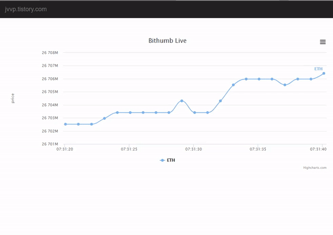Viewport: 333px width, 235px height.
Task: Click the 26 703M y-axis label
Action: coord(50,118)
